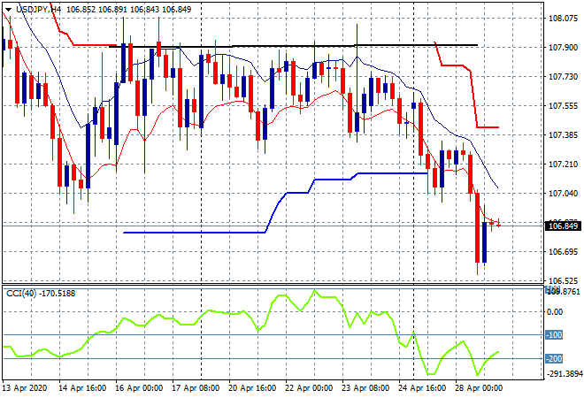584x398 pixels.
Task: Click the 24 Apr 16:00 time label
Action: coord(422,388)
